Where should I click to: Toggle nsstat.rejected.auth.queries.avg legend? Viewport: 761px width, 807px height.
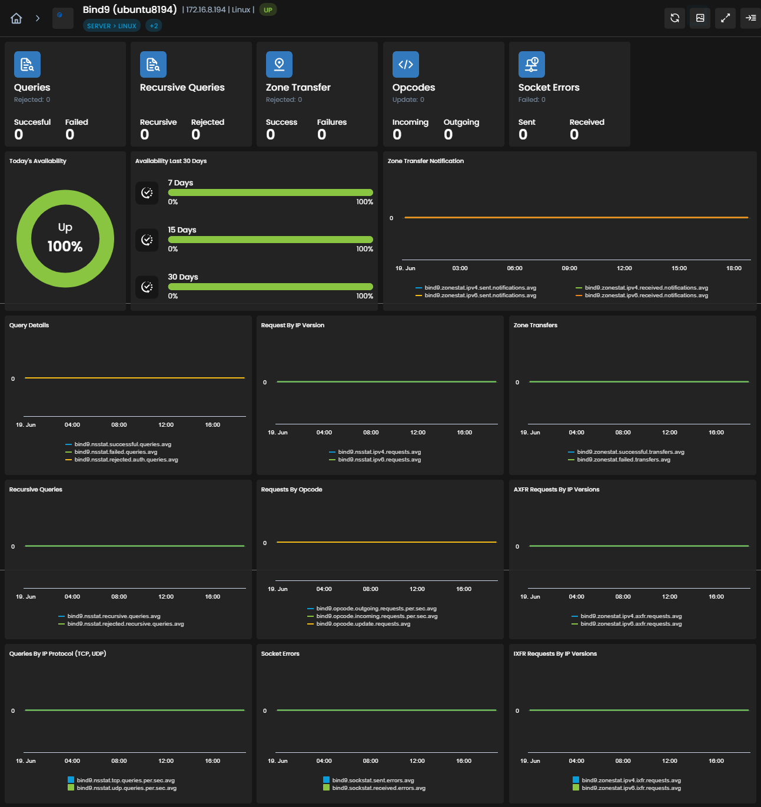click(122, 460)
